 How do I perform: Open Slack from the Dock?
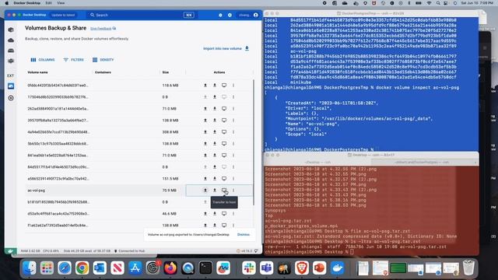(x=249, y=268)
